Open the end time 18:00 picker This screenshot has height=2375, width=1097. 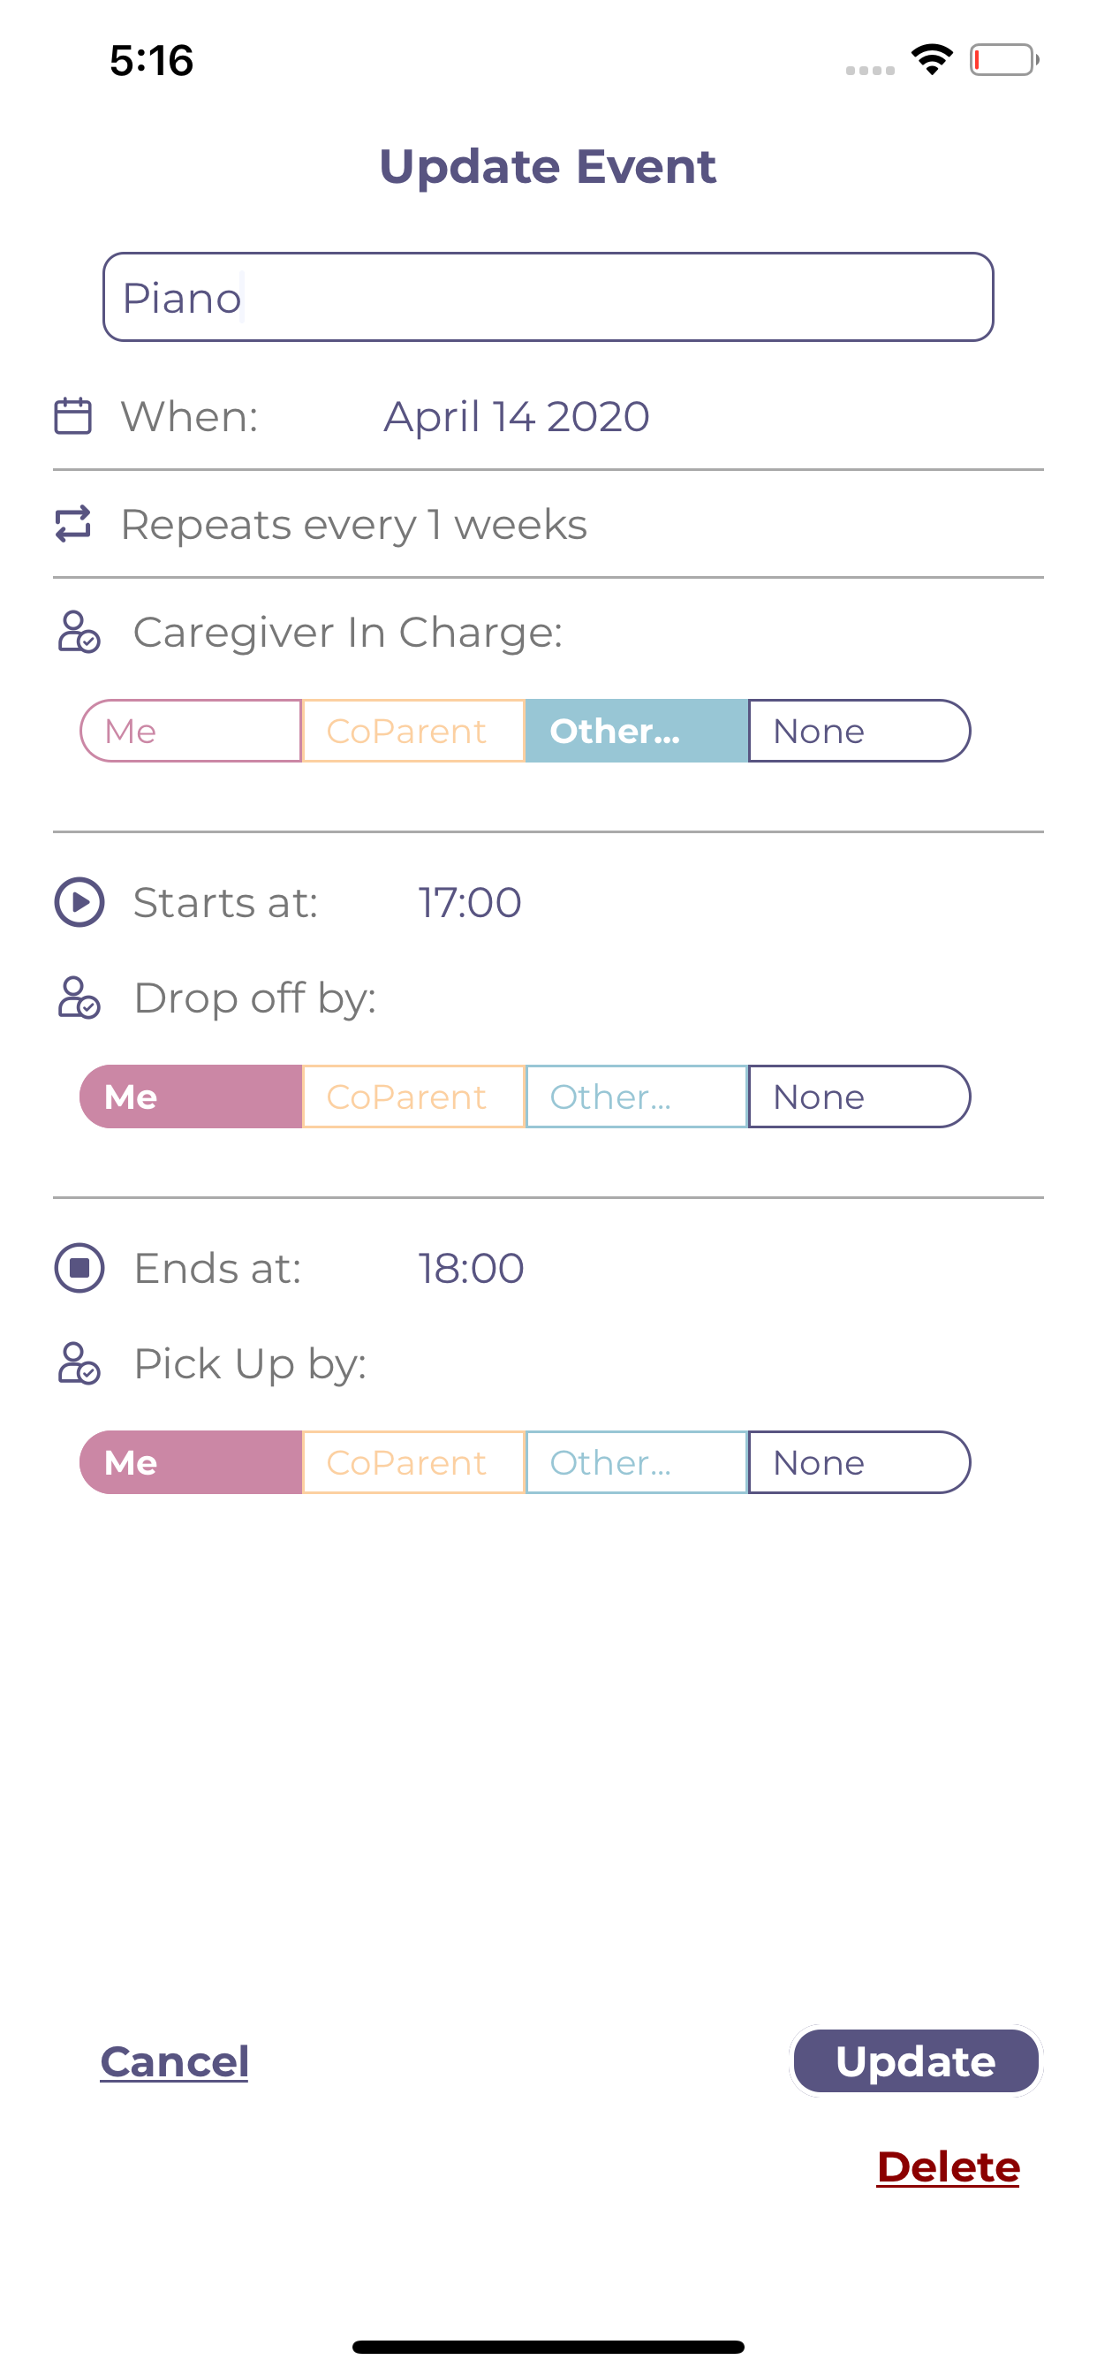(470, 1268)
